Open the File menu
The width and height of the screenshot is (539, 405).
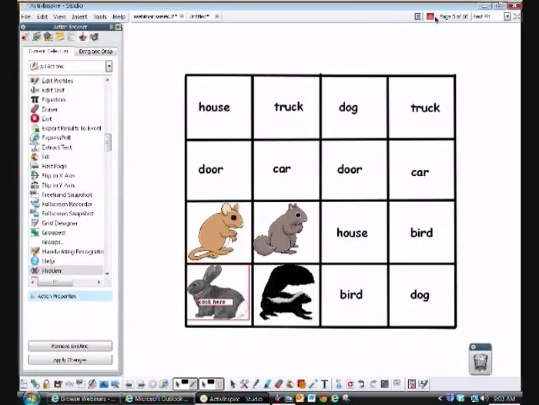point(25,16)
